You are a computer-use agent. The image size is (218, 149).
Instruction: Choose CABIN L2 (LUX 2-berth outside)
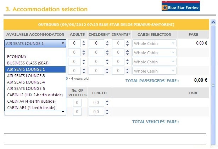click(35, 95)
